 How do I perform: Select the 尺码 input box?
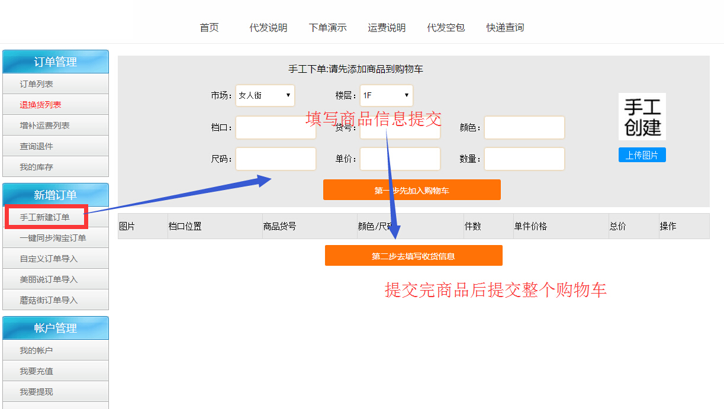[x=276, y=159]
